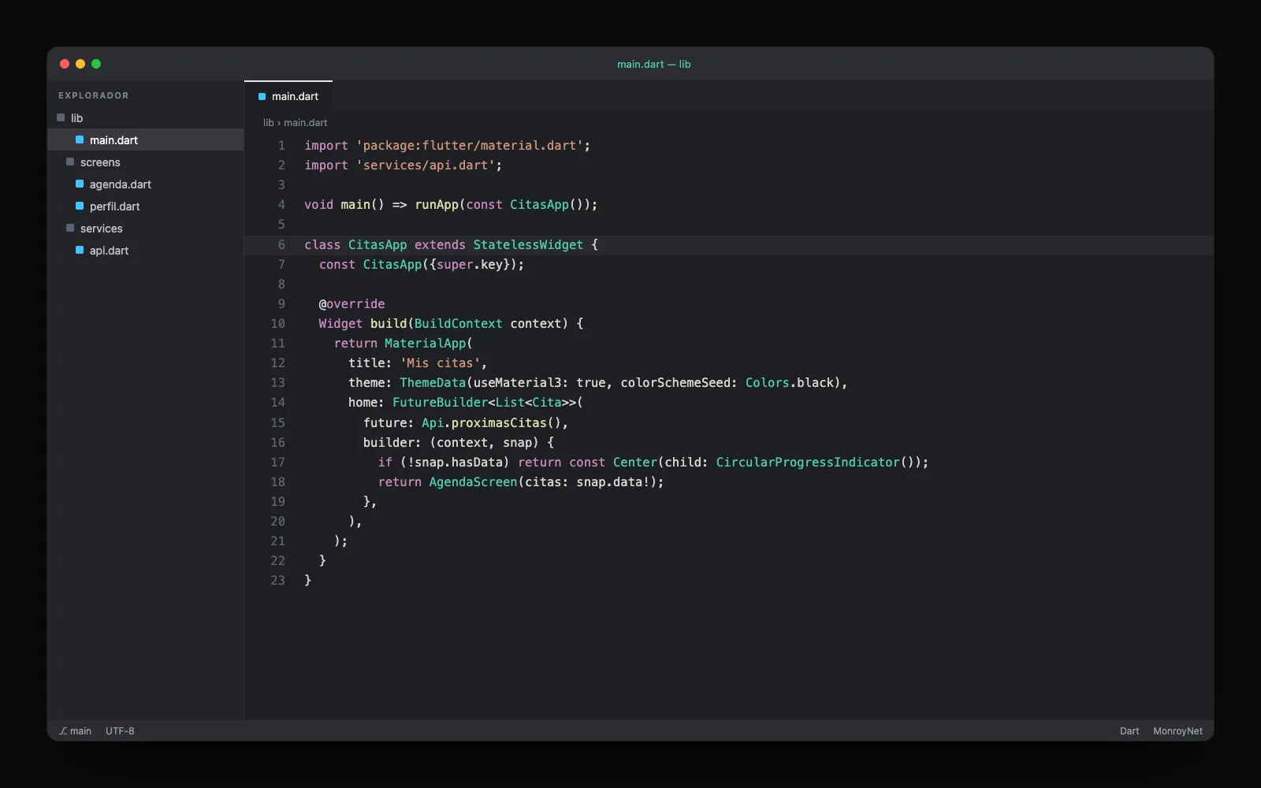Click runApp in the main function

click(437, 205)
